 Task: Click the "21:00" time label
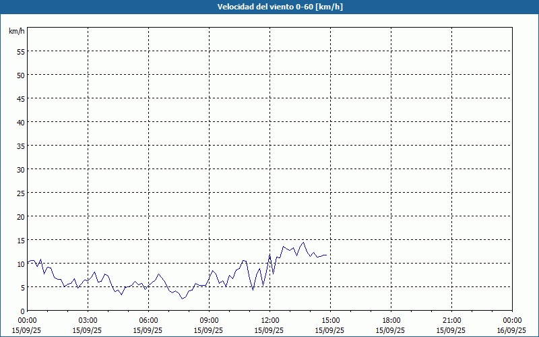(x=451, y=321)
